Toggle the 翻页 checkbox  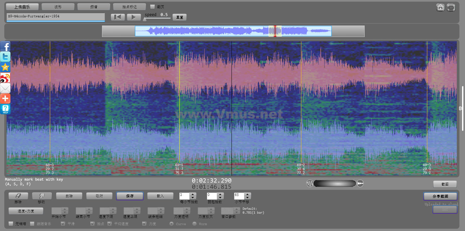click(152, 7)
